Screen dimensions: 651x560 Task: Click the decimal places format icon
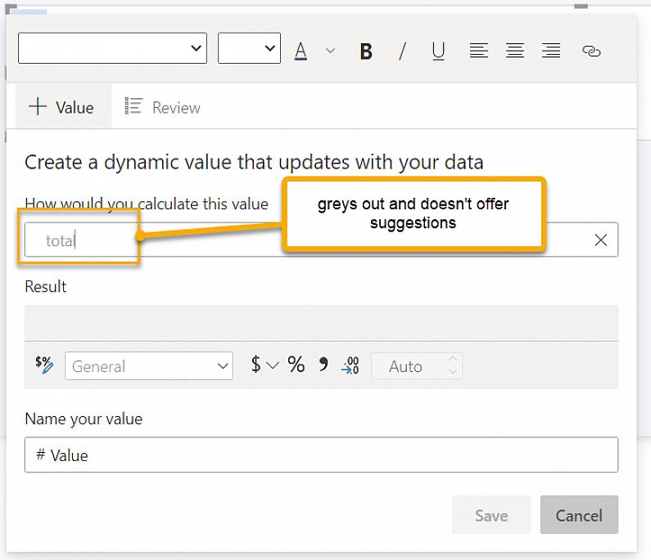(350, 365)
